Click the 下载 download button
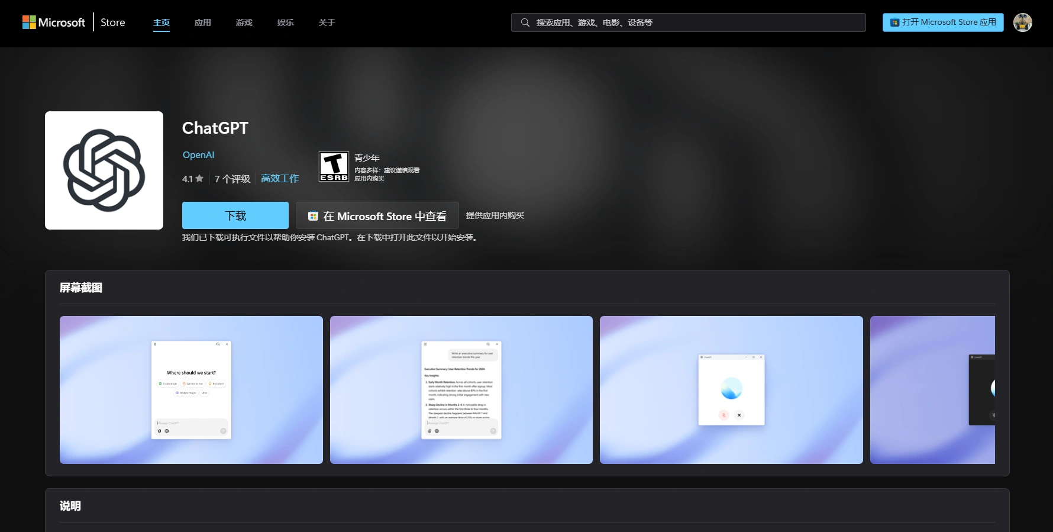Screen dimensions: 1053x532 point(235,215)
